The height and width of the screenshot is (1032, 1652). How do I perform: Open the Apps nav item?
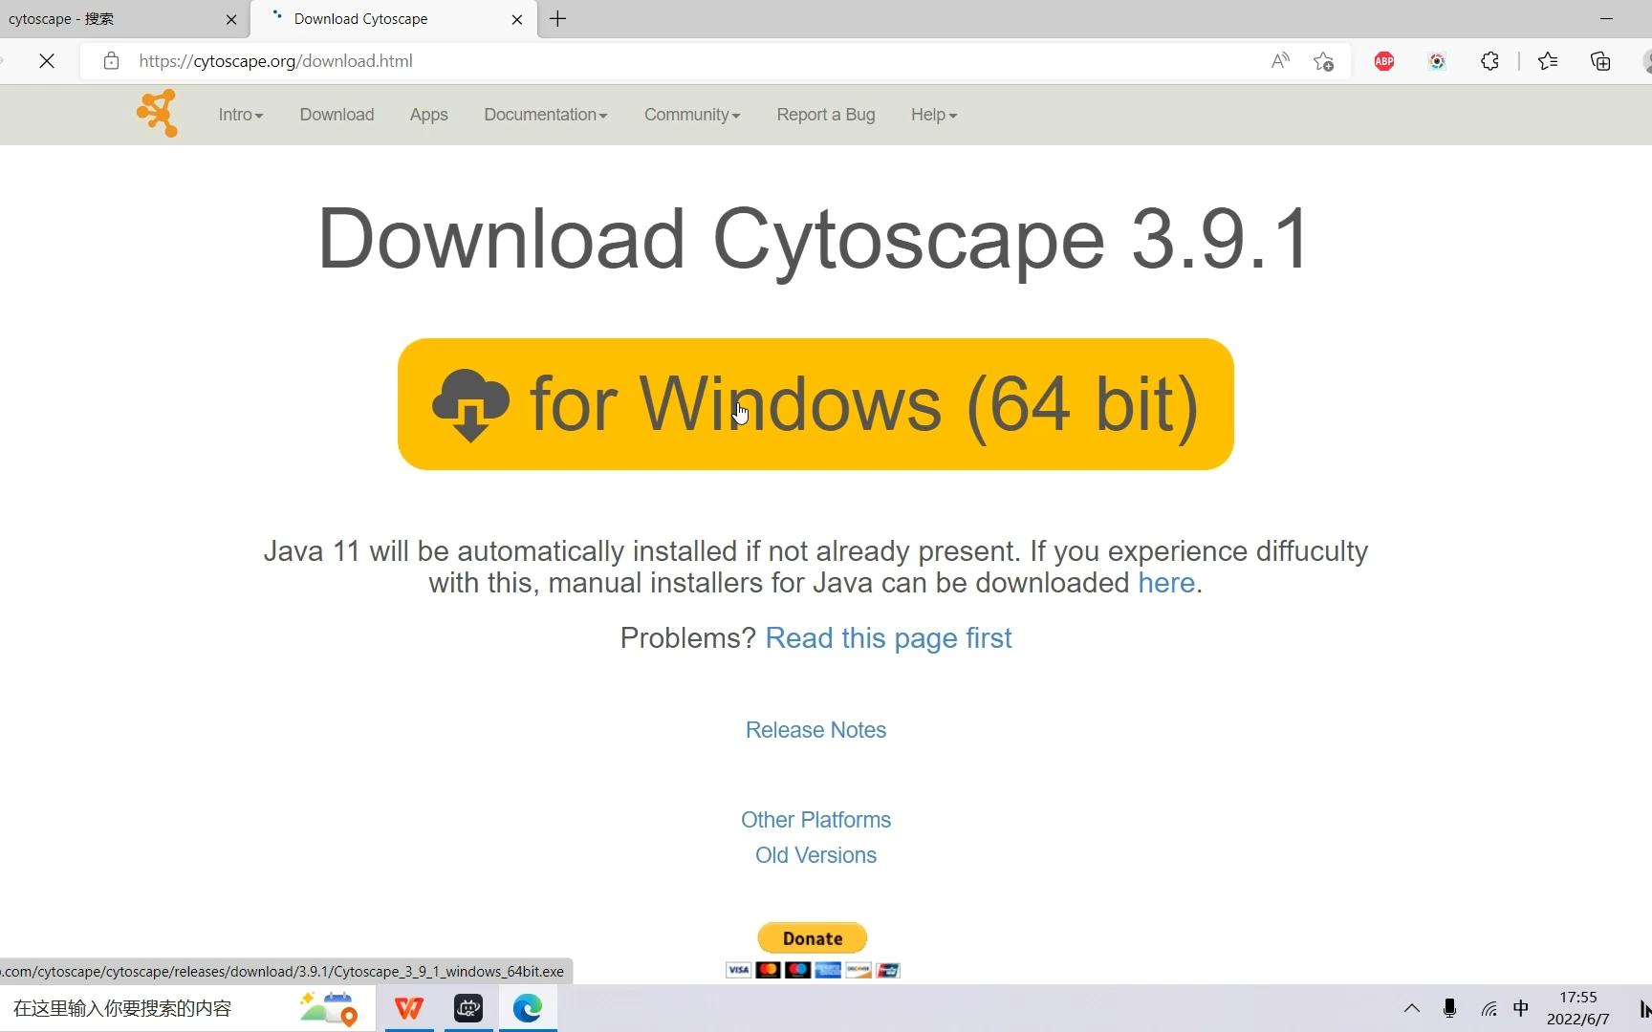pyautogui.click(x=428, y=115)
